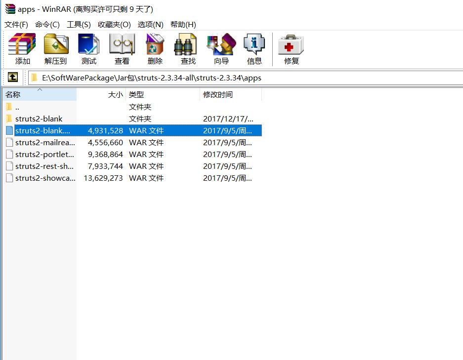The height and width of the screenshot is (360, 463).
Task: Click the date 2017/12/17/... of struts2-blank folder
Action: click(x=228, y=119)
